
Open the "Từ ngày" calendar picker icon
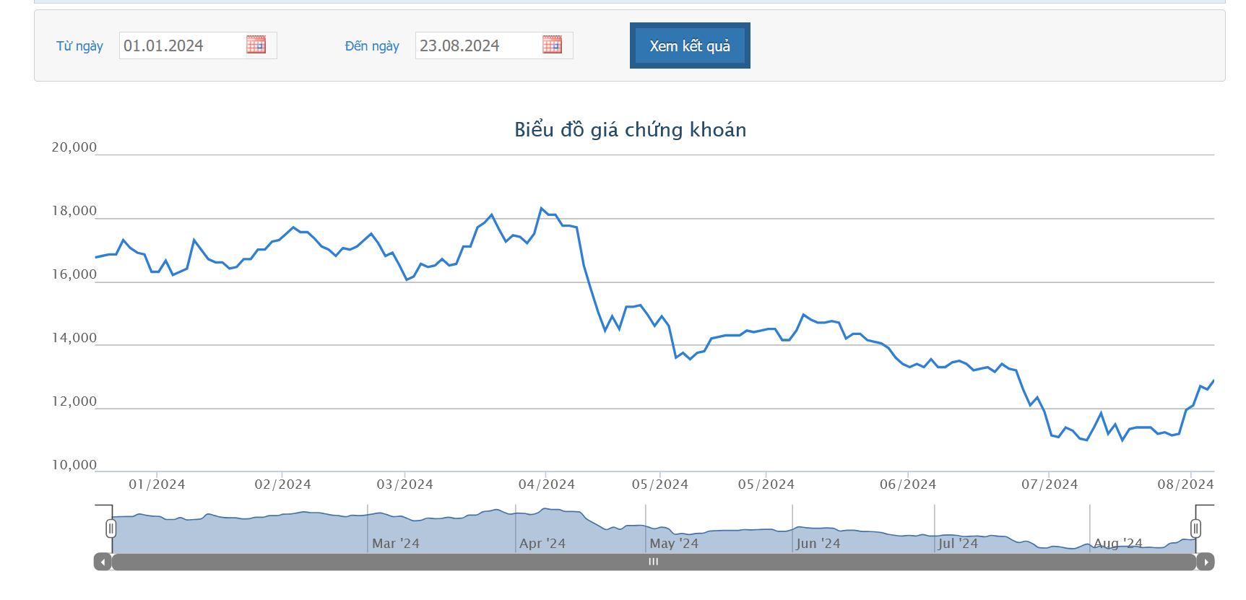pos(256,45)
